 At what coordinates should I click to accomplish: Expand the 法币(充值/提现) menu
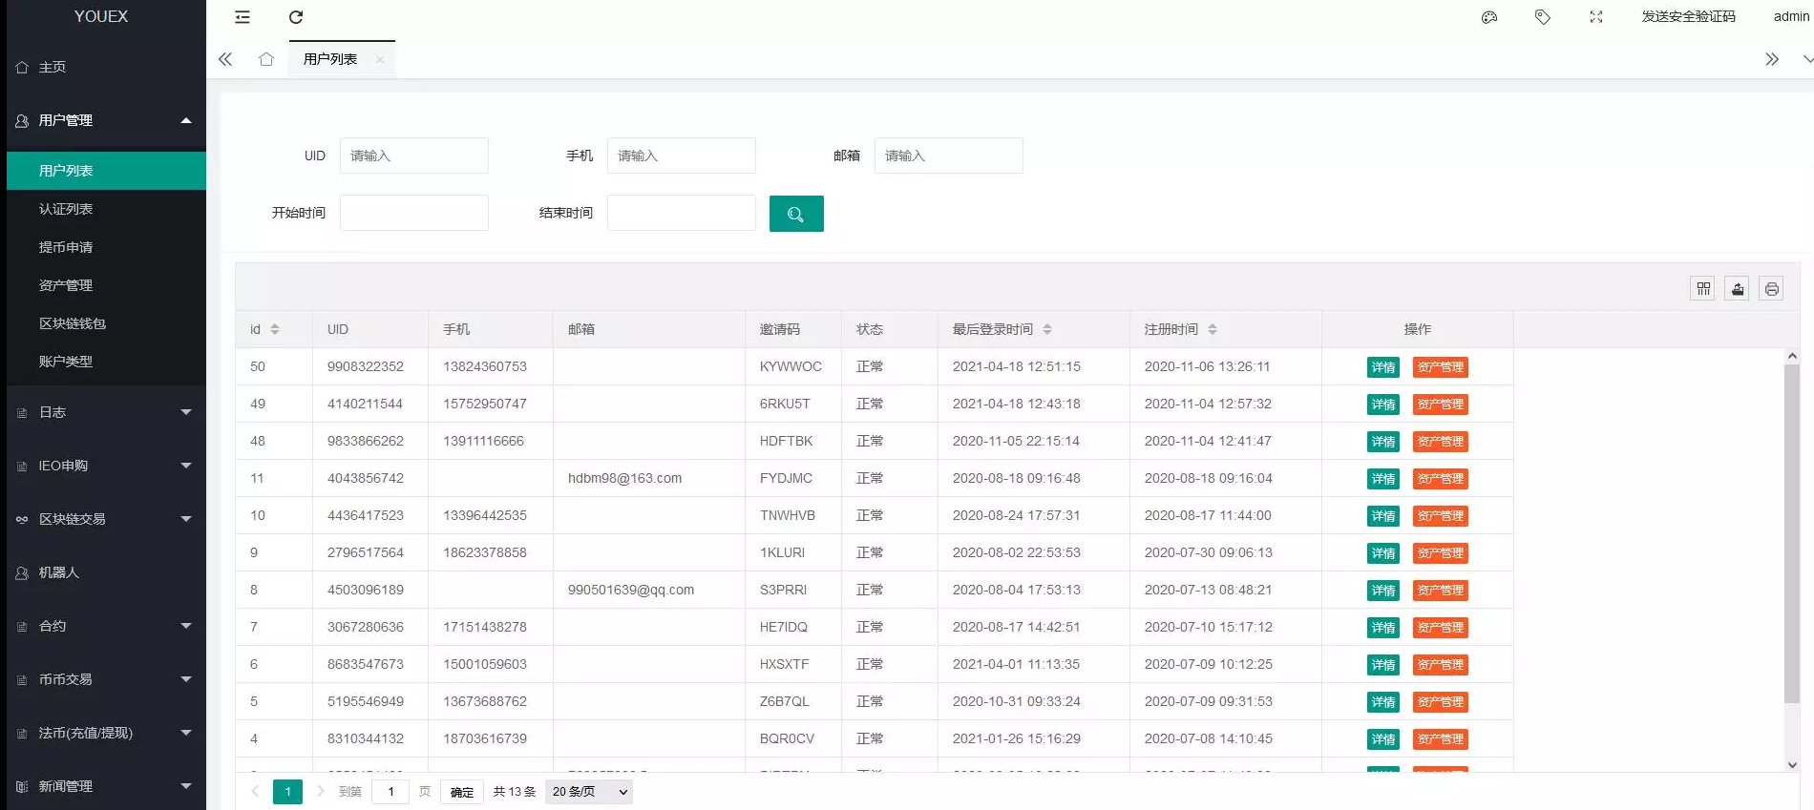(x=186, y=733)
